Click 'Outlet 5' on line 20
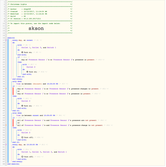Viewport: 166px width, 167px height. 36,47
